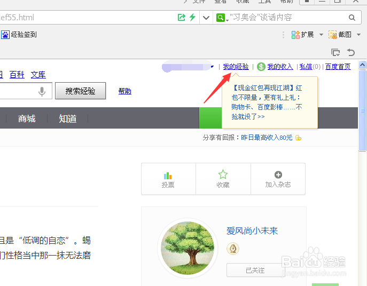367x286 pixels.
Task: Click the author pen badge icon
Action: (233, 248)
